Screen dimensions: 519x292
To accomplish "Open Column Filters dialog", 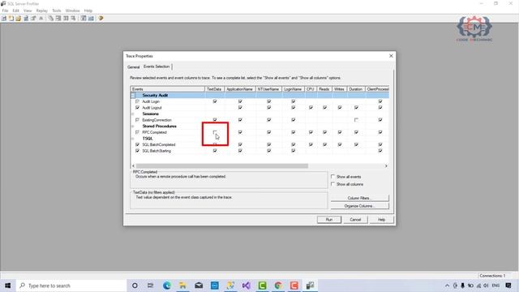I will tap(360, 198).
